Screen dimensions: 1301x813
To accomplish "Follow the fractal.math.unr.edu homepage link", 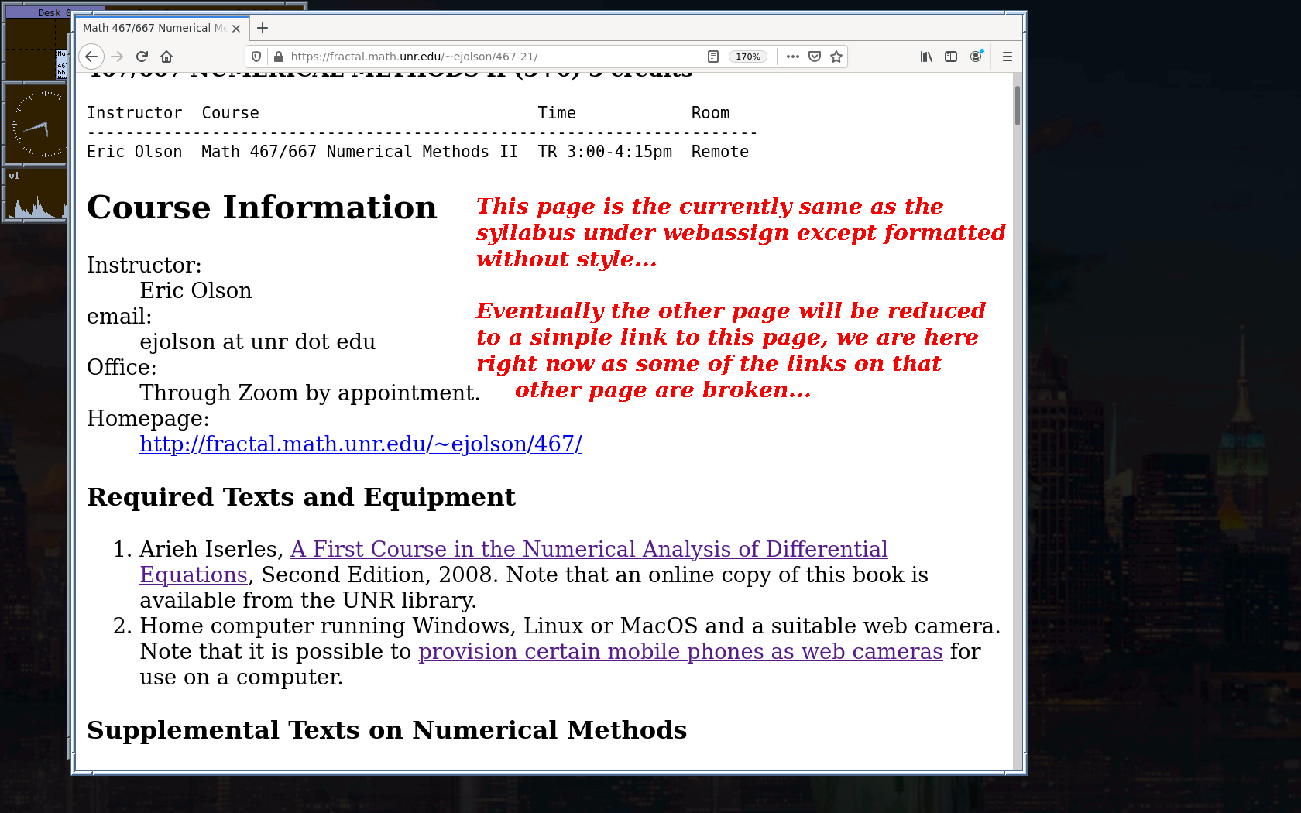I will [360, 444].
